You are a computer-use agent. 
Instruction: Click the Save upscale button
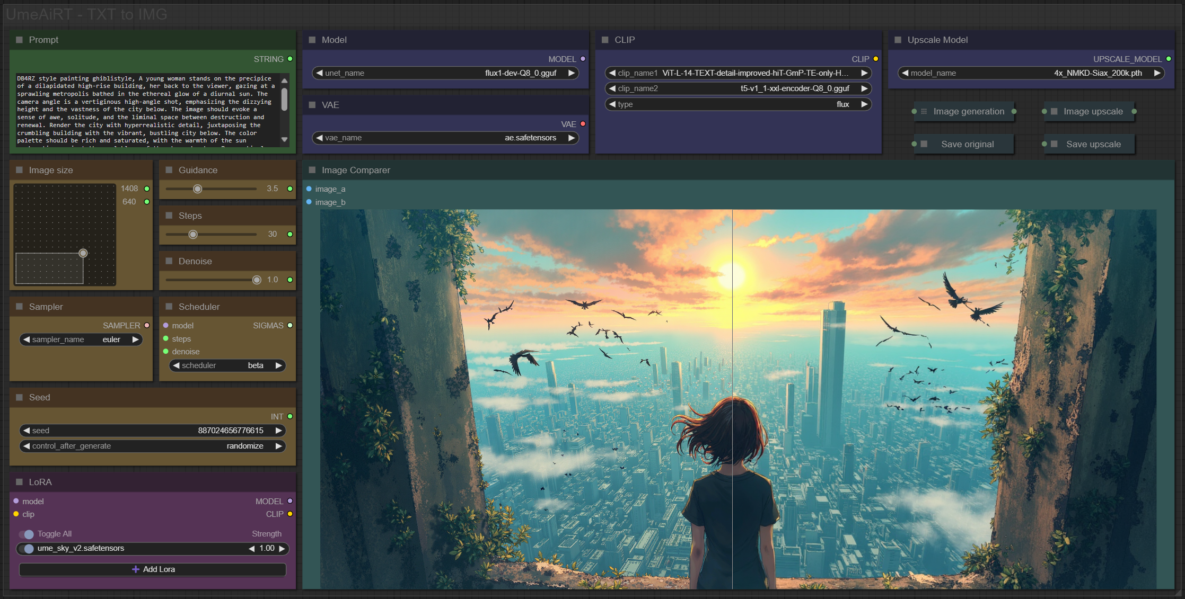(1093, 144)
